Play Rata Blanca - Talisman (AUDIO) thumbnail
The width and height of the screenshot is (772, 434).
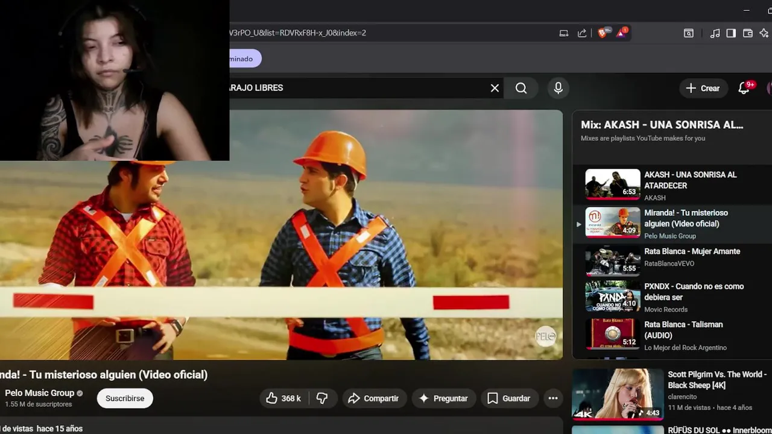(x=613, y=334)
